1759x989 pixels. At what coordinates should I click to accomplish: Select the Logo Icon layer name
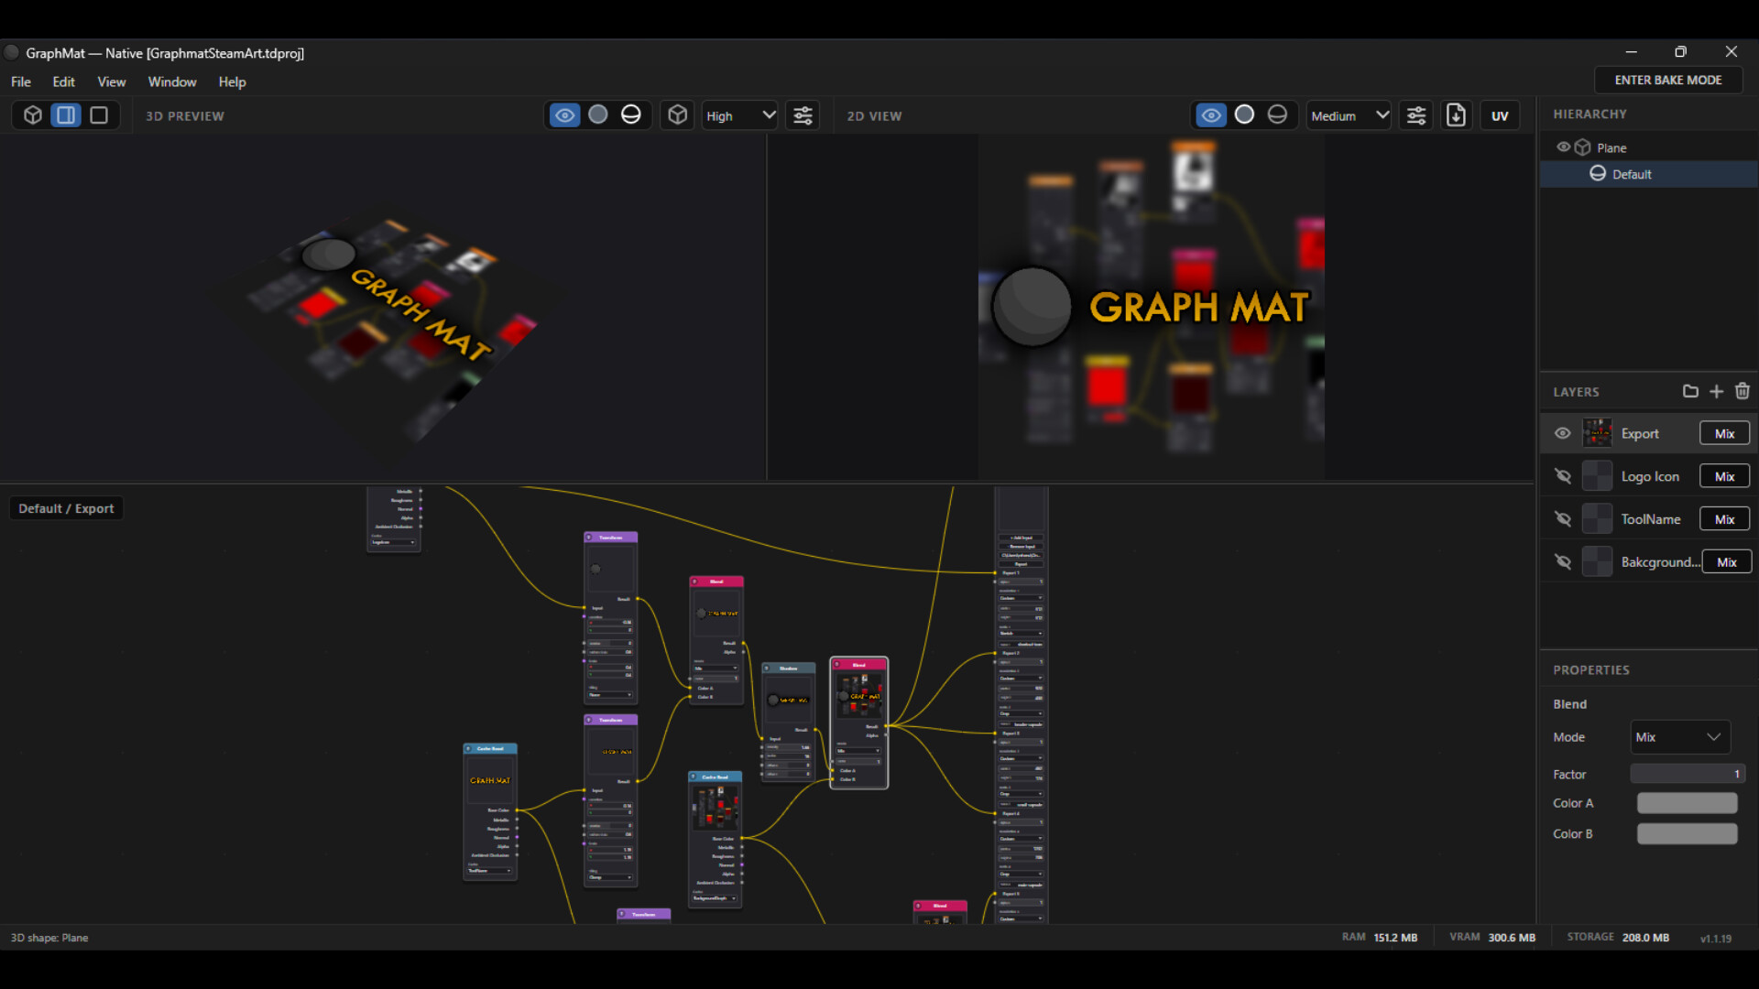[x=1650, y=476]
